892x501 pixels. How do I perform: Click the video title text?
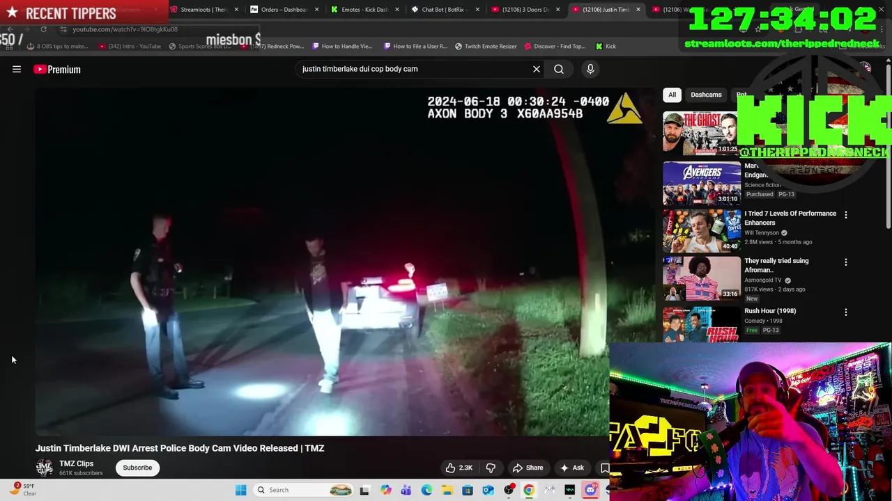click(180, 448)
